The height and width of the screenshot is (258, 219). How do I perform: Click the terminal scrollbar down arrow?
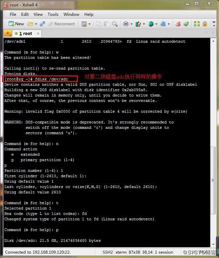pyautogui.click(x=213, y=245)
